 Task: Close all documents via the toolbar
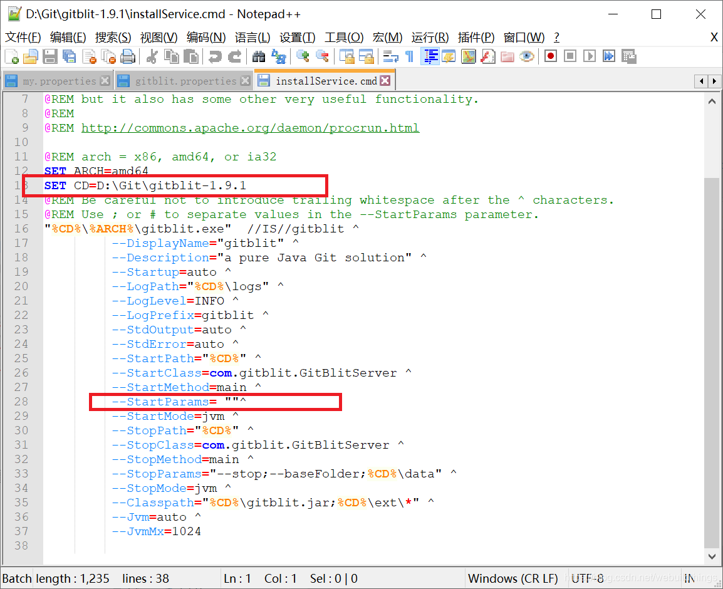click(108, 56)
